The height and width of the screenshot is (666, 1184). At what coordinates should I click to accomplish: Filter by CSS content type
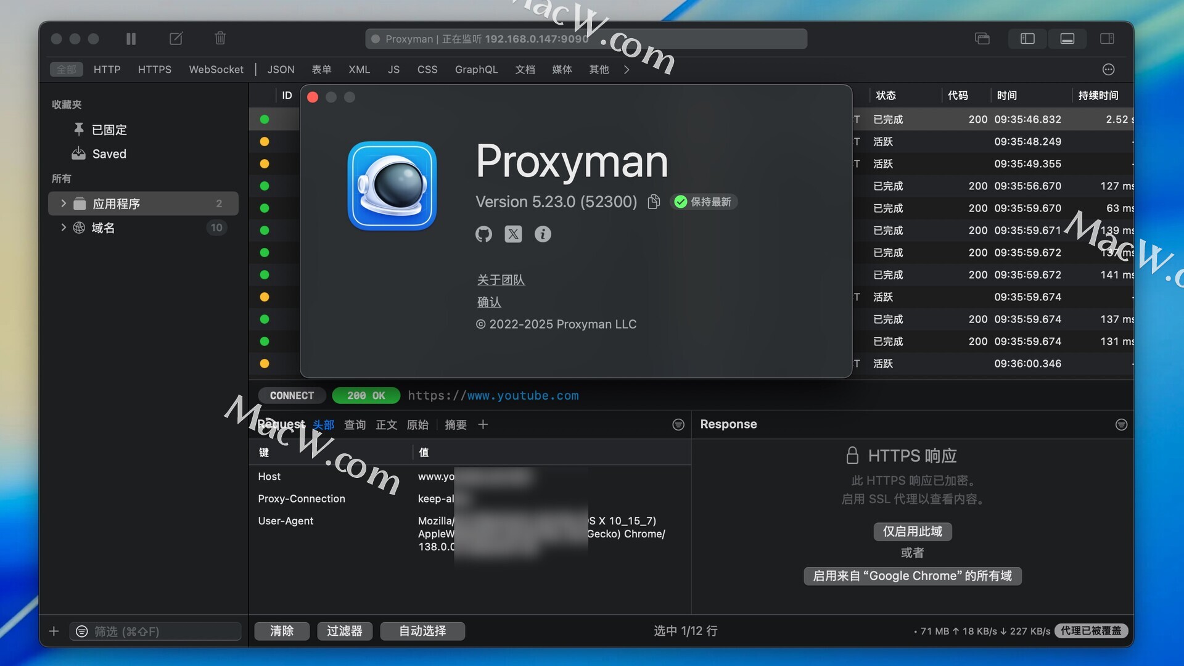click(427, 70)
